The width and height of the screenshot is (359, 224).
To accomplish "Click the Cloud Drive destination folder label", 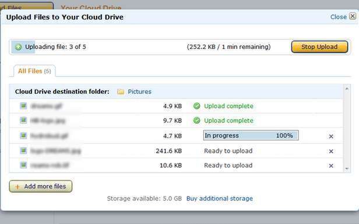I will click(x=62, y=92).
